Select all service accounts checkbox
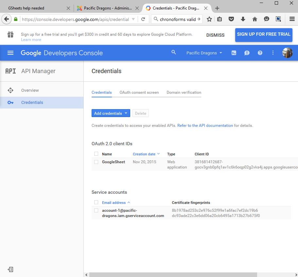The image size is (298, 277). point(96,202)
